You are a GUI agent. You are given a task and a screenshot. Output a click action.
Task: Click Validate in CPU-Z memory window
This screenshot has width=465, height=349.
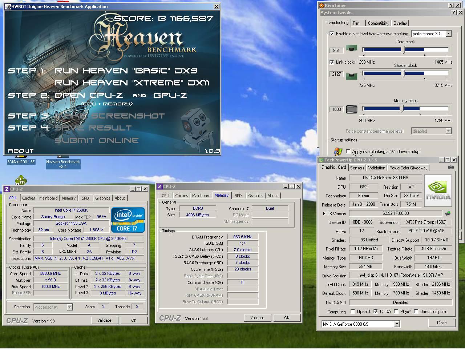[257, 318]
